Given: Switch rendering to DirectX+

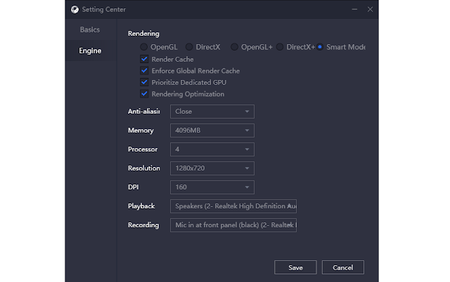Looking at the screenshot, I should (280, 47).
